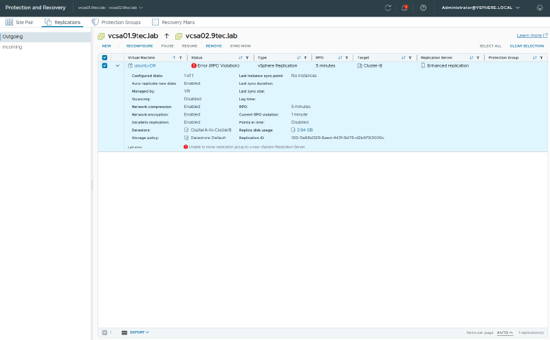The height and width of the screenshot is (340, 550).
Task: Click the REMOVE button
Action: click(x=214, y=46)
